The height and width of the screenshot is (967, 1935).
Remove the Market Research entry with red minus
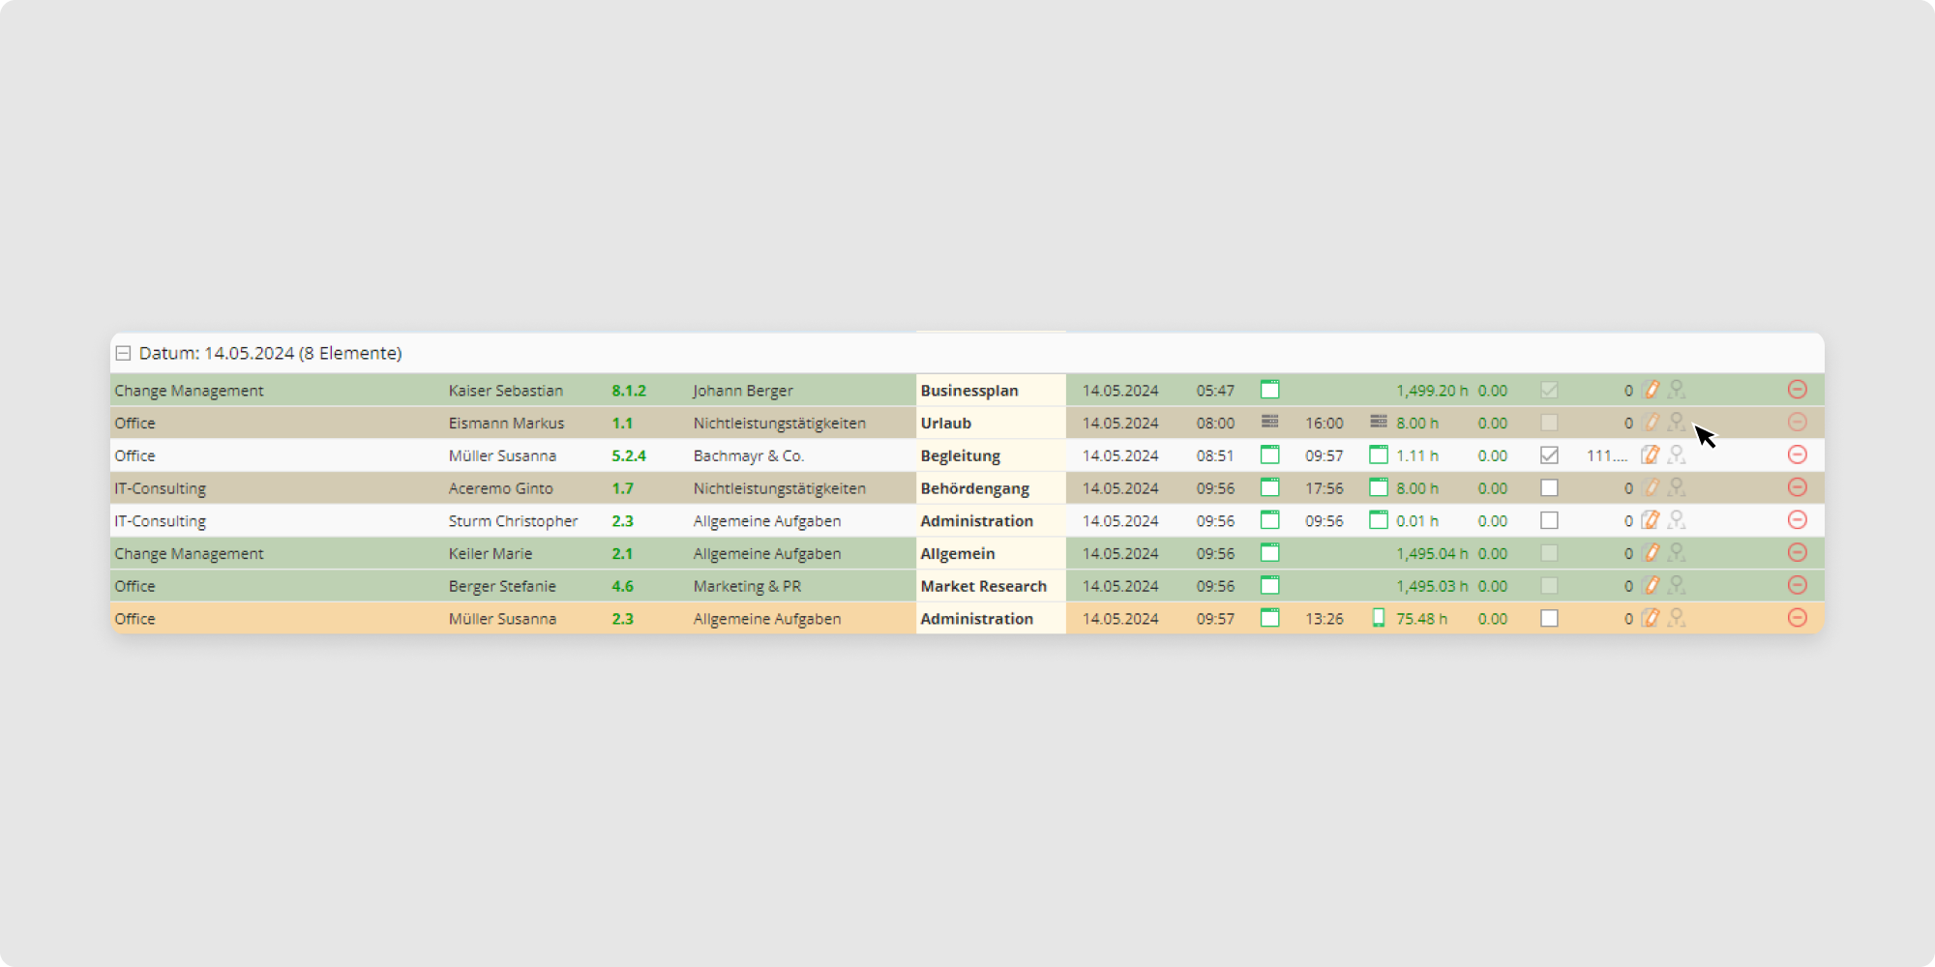[1797, 585]
